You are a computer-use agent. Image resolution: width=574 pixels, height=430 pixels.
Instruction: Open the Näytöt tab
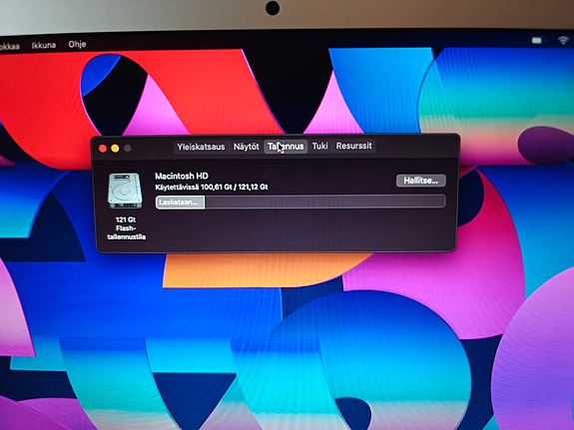click(247, 147)
